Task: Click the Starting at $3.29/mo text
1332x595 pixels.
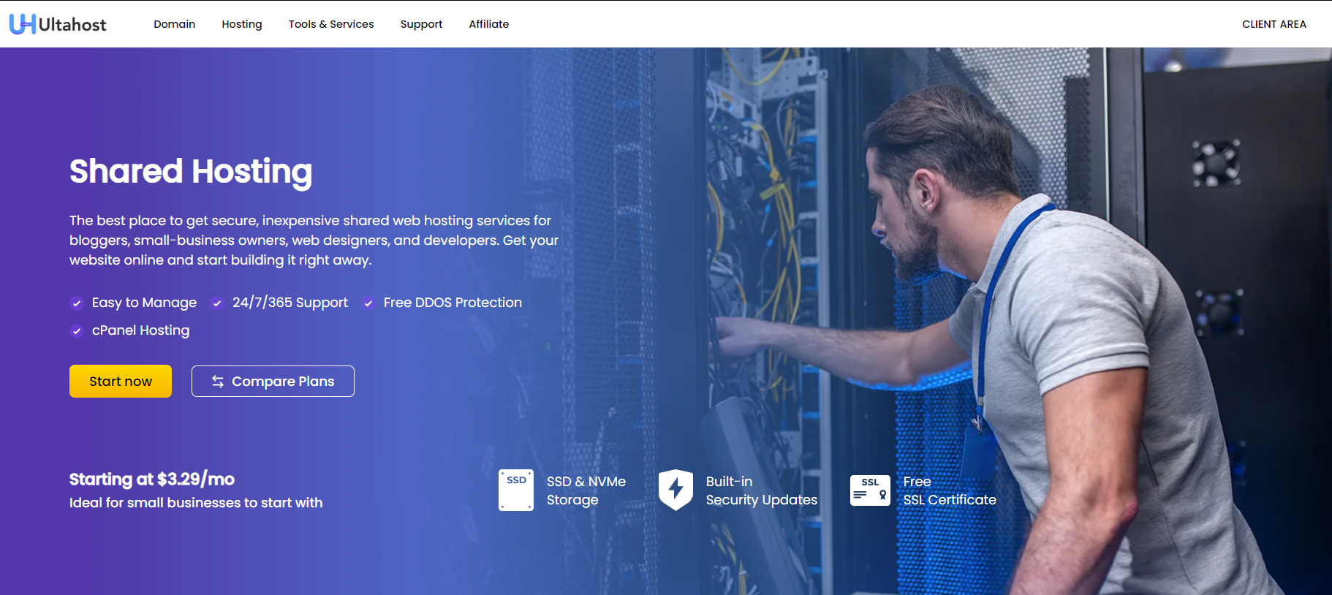Action: [x=152, y=480]
